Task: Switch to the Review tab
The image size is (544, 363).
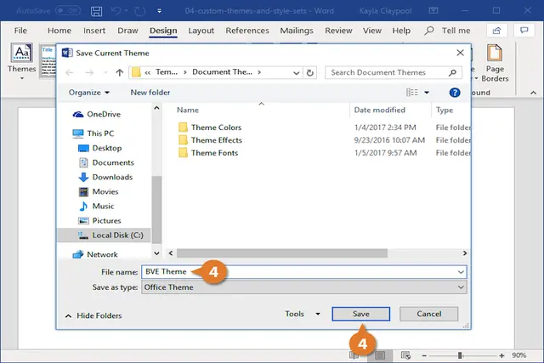Action: tap(338, 31)
